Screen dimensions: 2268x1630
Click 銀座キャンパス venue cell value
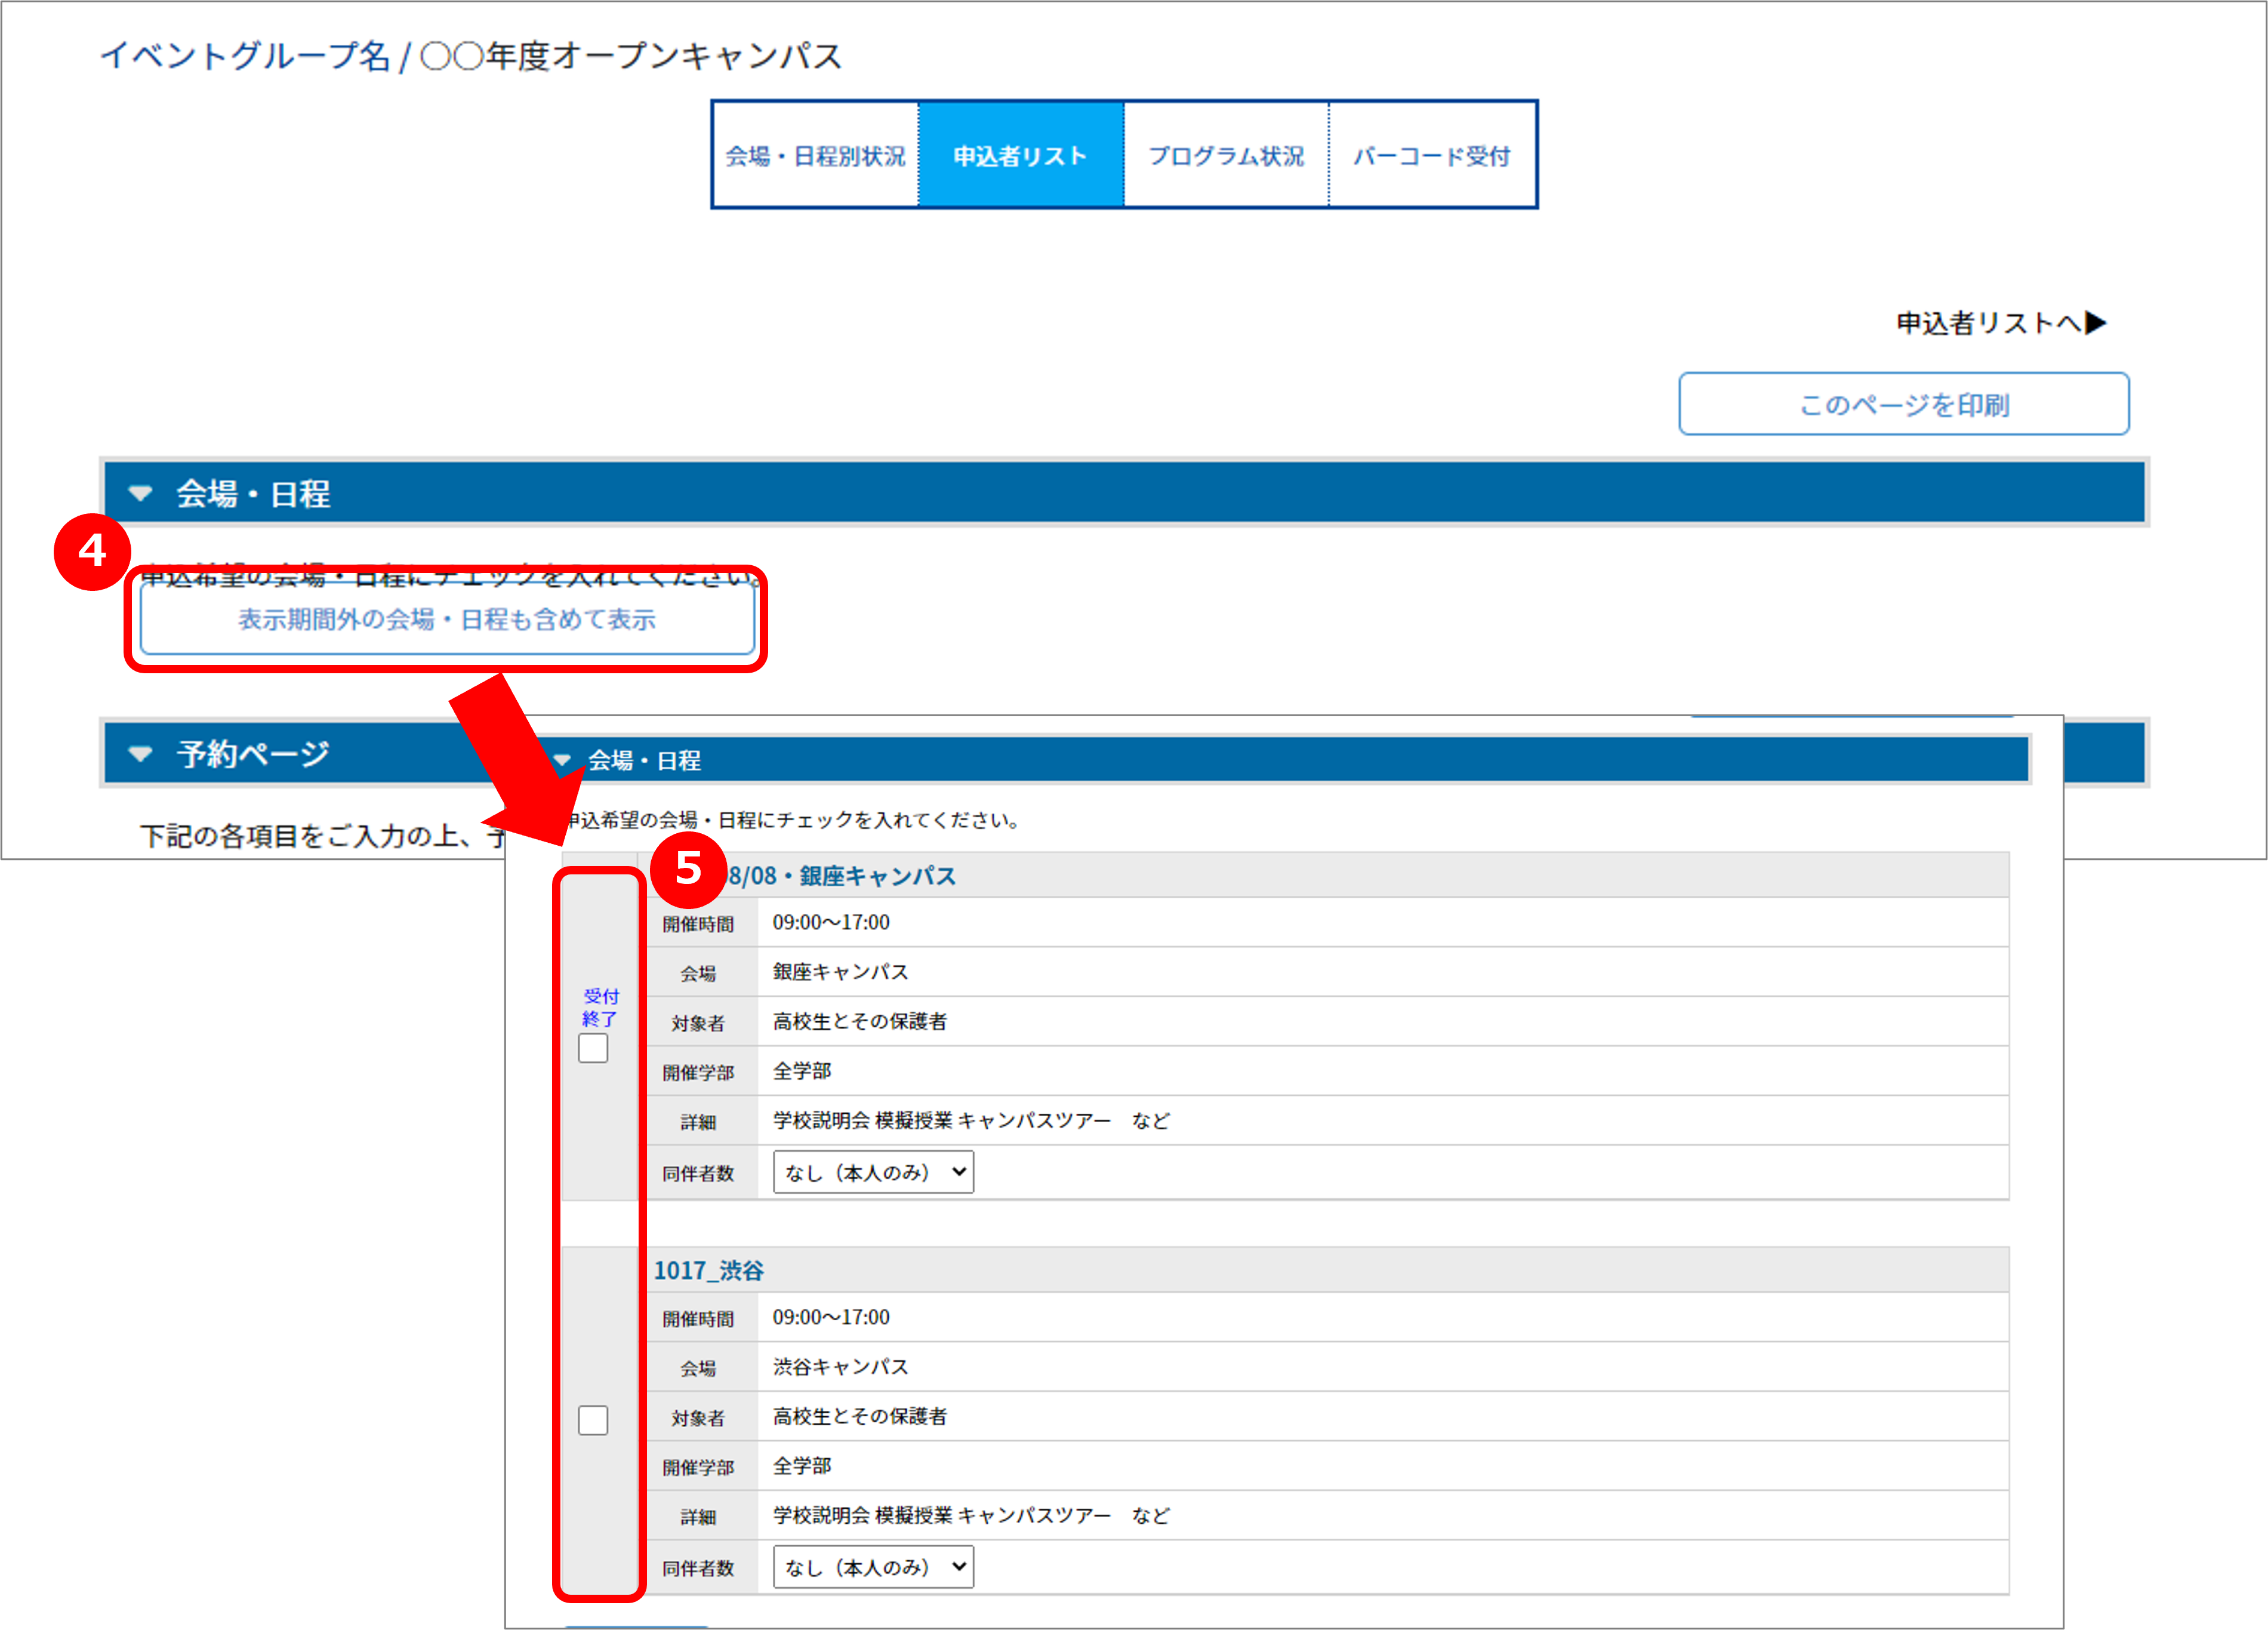click(841, 971)
